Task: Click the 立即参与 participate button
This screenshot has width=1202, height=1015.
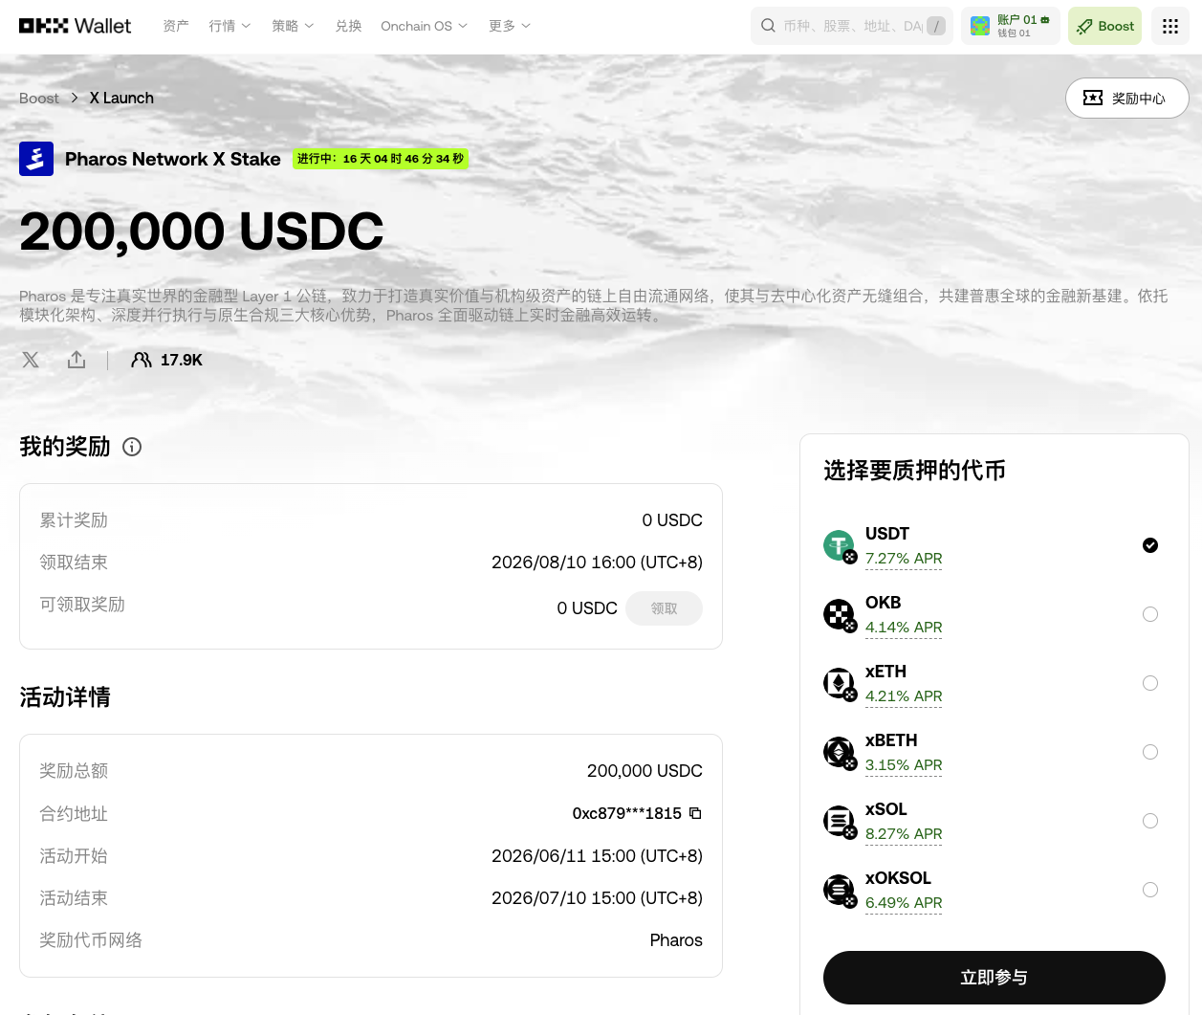Action: click(994, 978)
